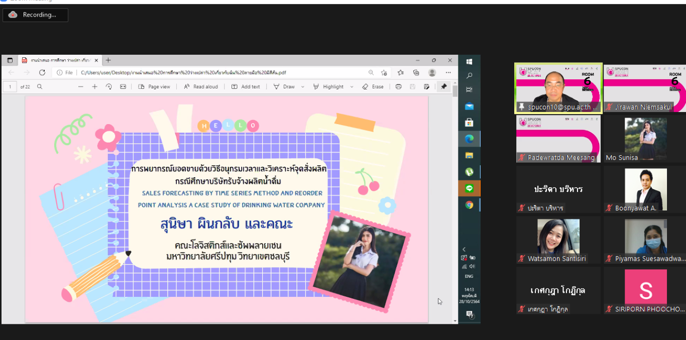The image size is (686, 340).
Task: Open Windows search from the taskbar
Action: [x=469, y=75]
